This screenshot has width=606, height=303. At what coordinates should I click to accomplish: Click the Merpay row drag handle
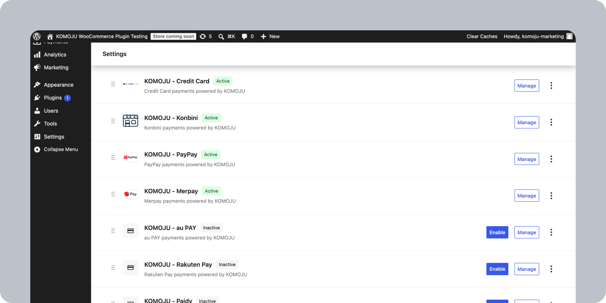(x=113, y=194)
